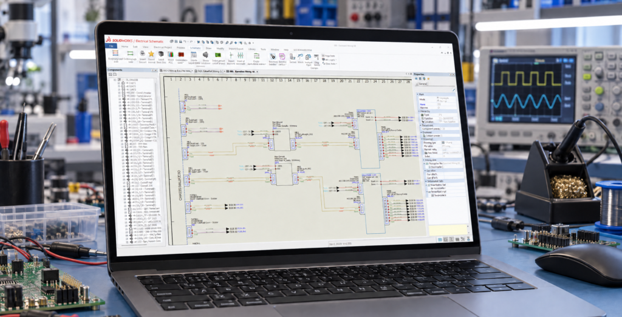
Task: Select the second Mode radio button
Action: pyautogui.click(x=438, y=100)
